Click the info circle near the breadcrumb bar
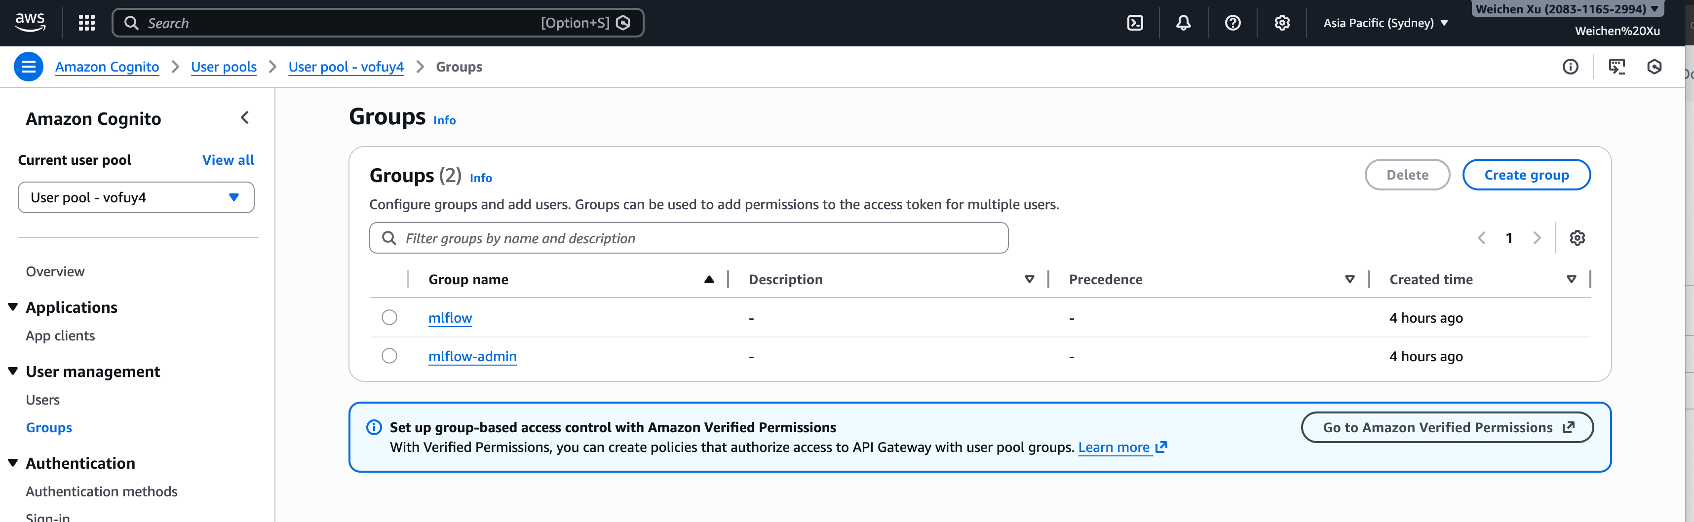Viewport: 1694px width, 522px height. 1571,67
